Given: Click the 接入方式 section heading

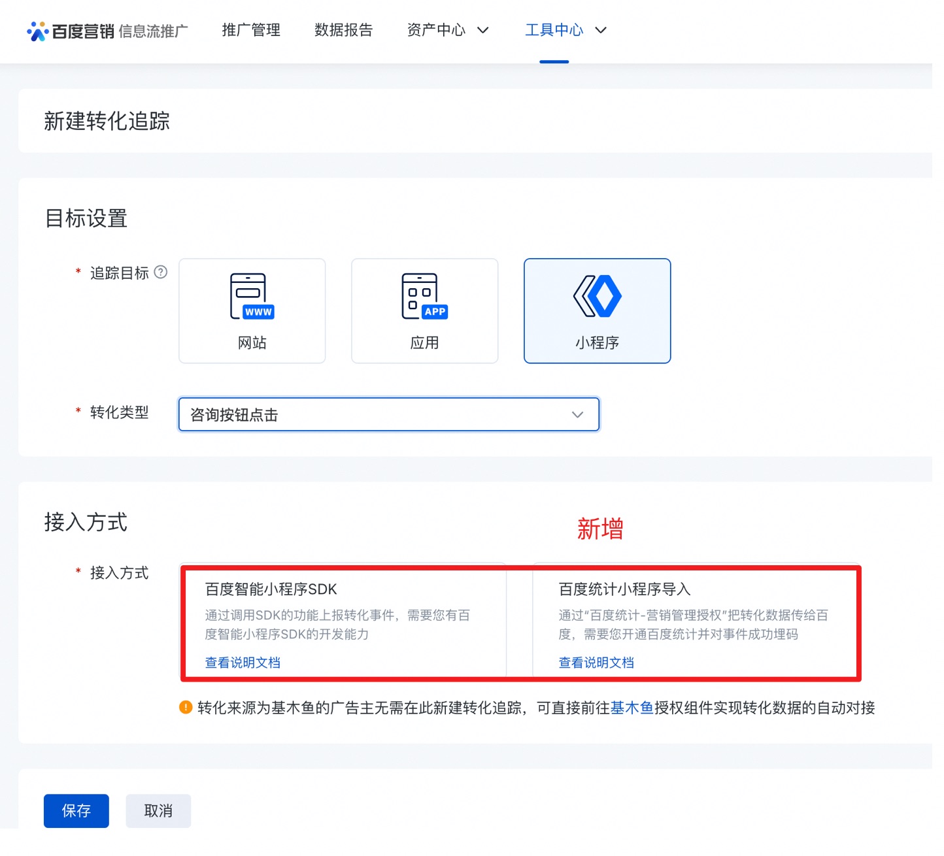Looking at the screenshot, I should pyautogui.click(x=86, y=522).
